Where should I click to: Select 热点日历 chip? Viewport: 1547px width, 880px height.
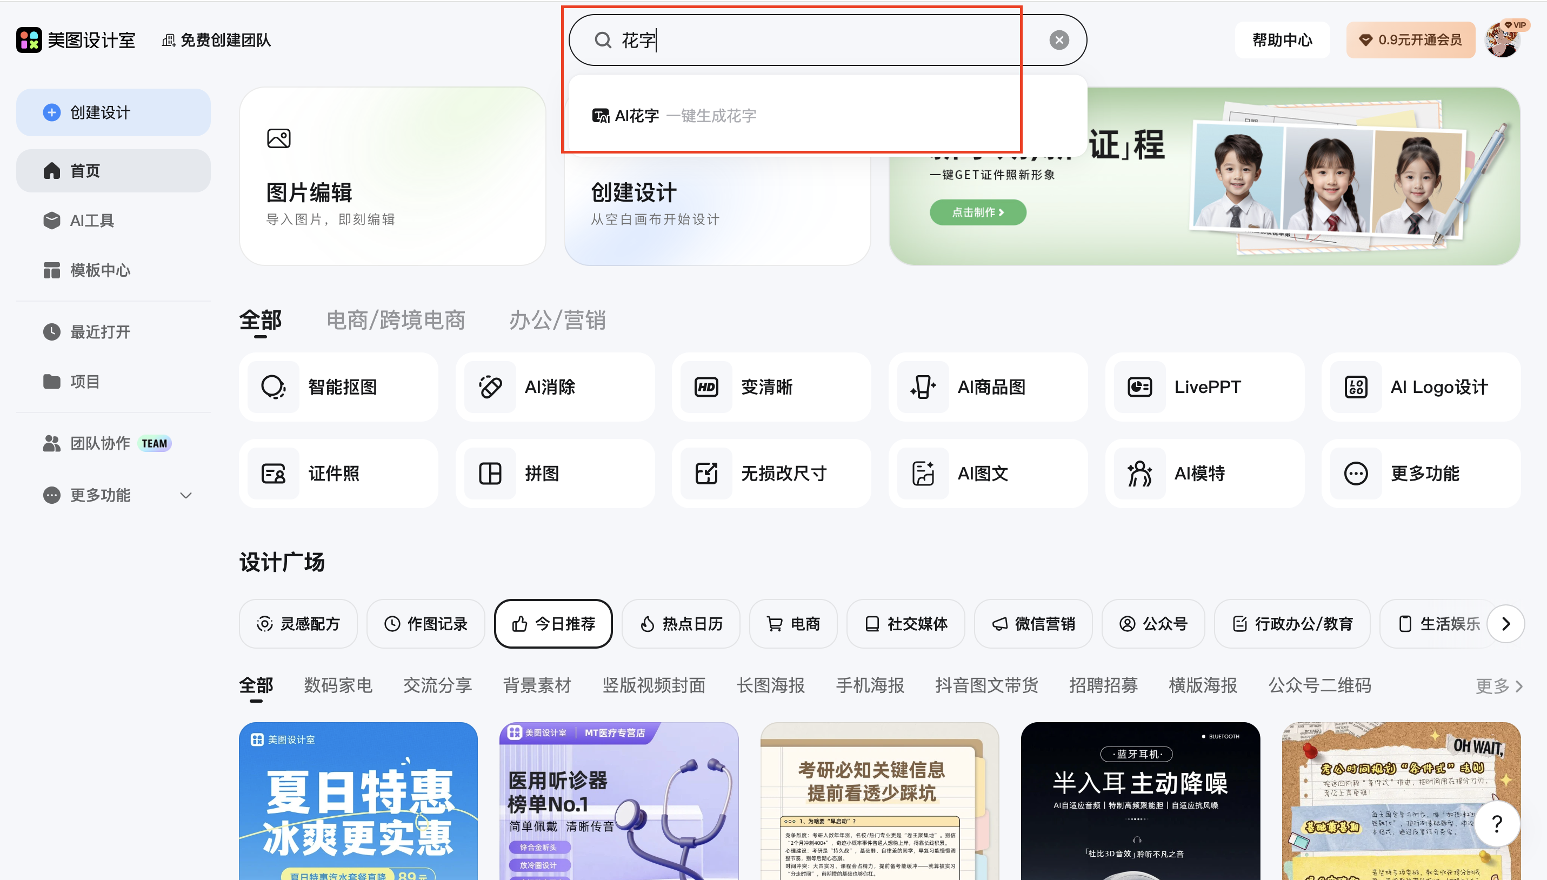point(681,624)
